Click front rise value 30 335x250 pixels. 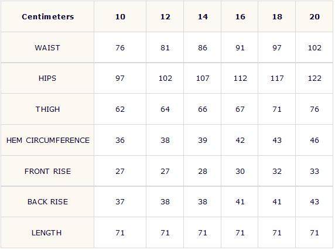point(240,171)
